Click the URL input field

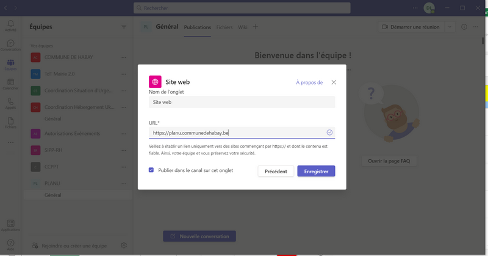238,133
